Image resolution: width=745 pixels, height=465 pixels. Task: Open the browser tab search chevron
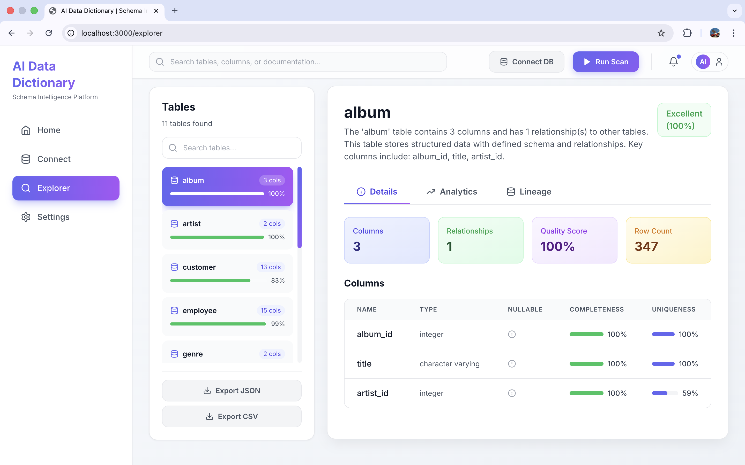point(735,10)
